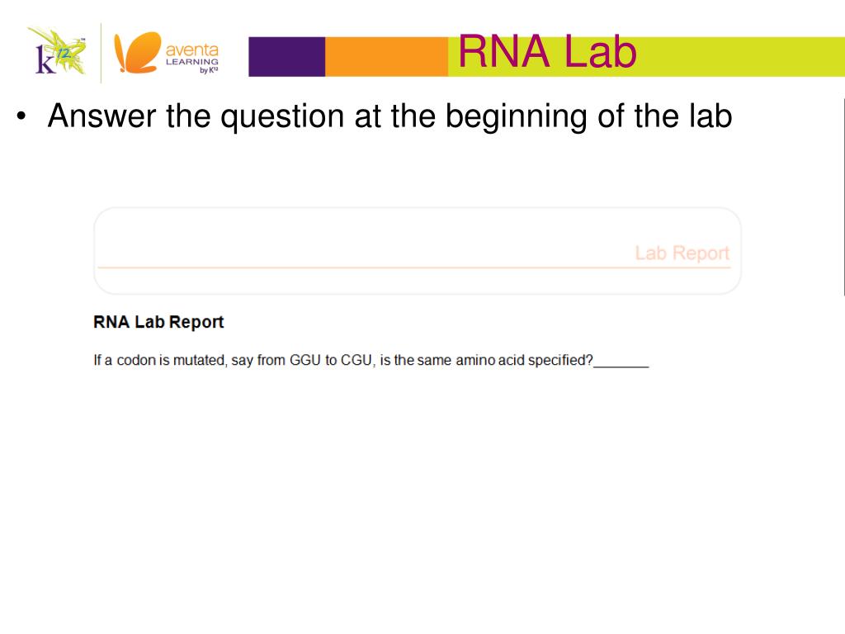Click the blank answer line after specified?
The image size is (845, 634).
(x=621, y=364)
